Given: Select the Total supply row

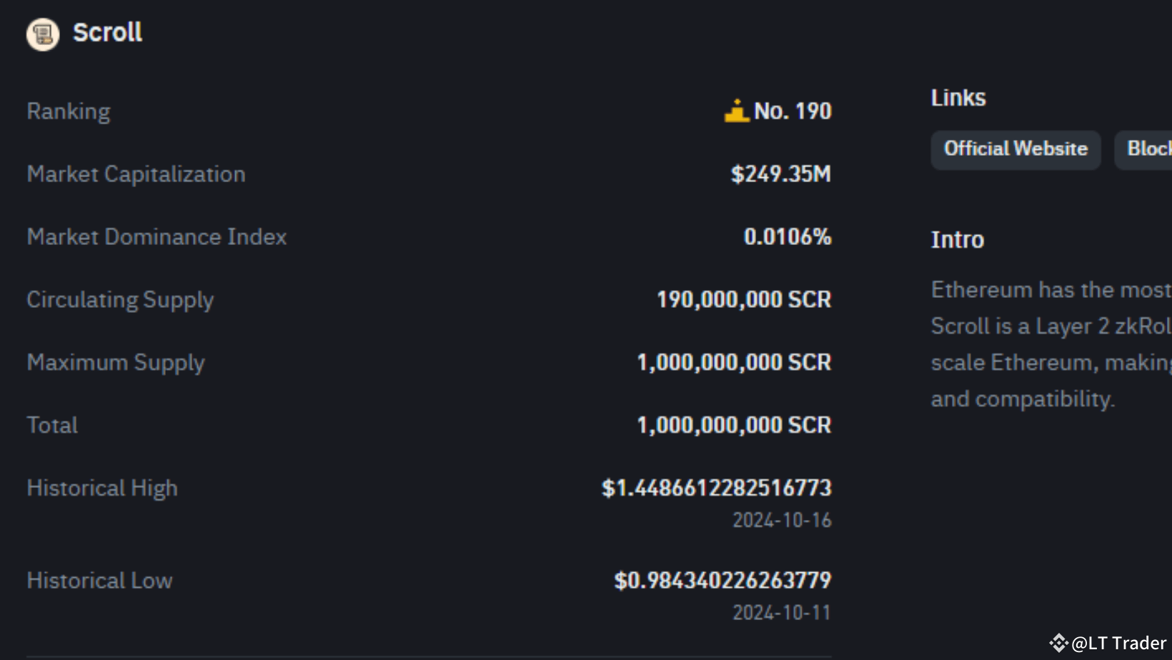Looking at the screenshot, I should coord(735,425).
